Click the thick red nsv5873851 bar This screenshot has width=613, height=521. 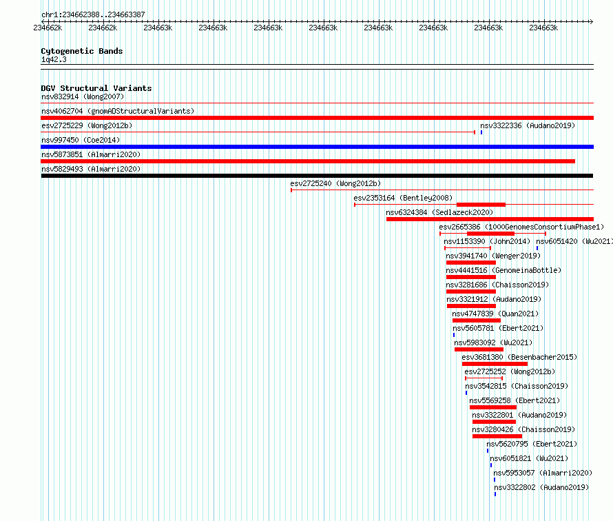click(308, 161)
